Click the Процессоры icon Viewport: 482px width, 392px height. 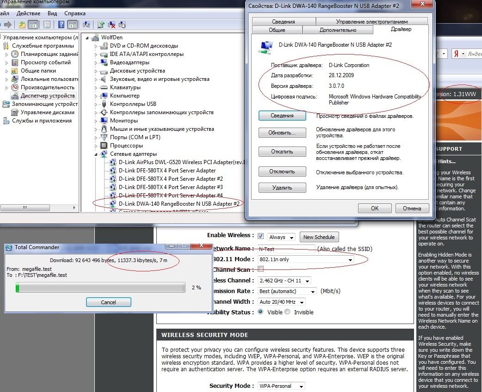104,145
